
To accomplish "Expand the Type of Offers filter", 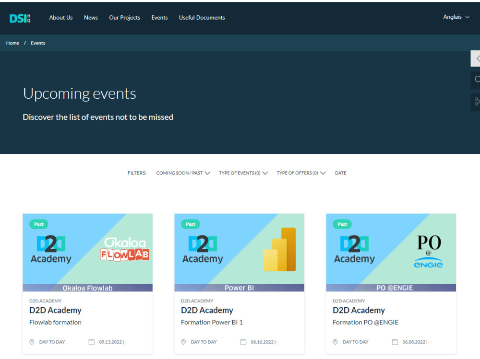I will coord(301,173).
